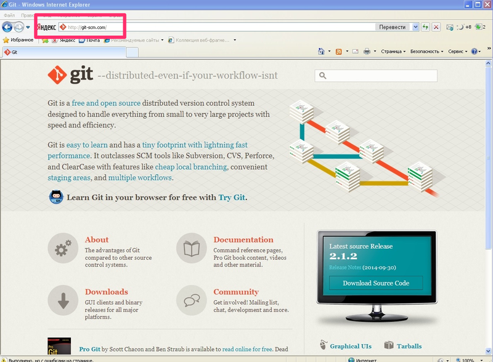Refresh the page with the green arrows icon
The image size is (493, 362).
click(425, 27)
